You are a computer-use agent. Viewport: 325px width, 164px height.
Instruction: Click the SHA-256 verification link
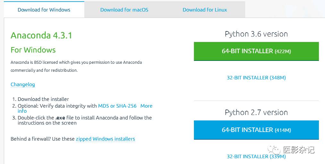(x=126, y=106)
